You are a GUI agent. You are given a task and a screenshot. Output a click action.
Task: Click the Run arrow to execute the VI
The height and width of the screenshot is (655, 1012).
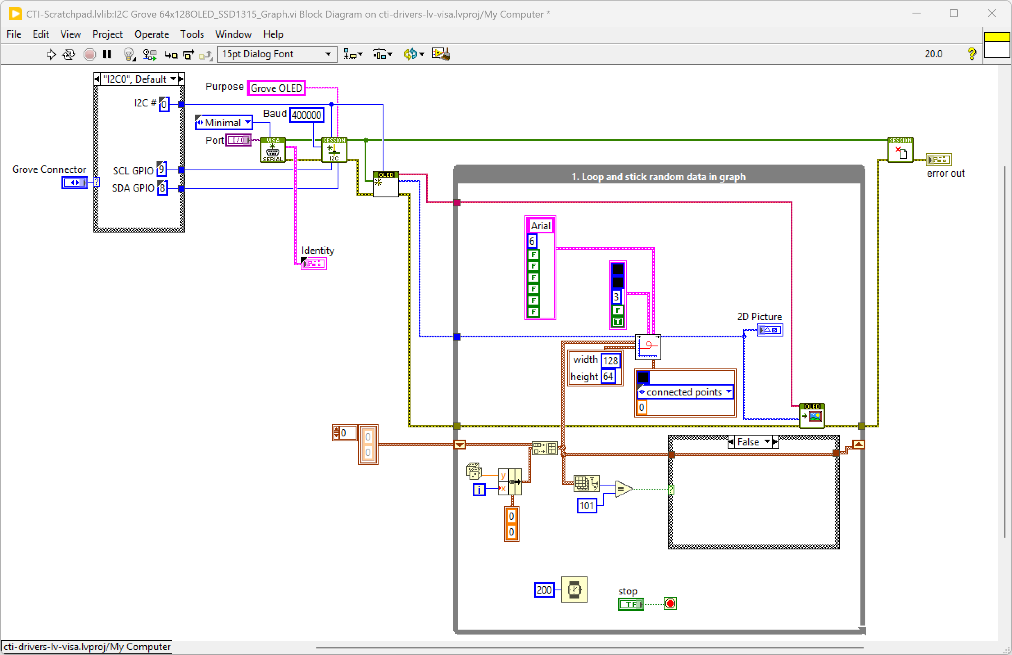[x=51, y=54]
